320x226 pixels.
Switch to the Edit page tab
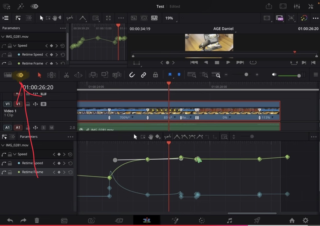(x=147, y=220)
